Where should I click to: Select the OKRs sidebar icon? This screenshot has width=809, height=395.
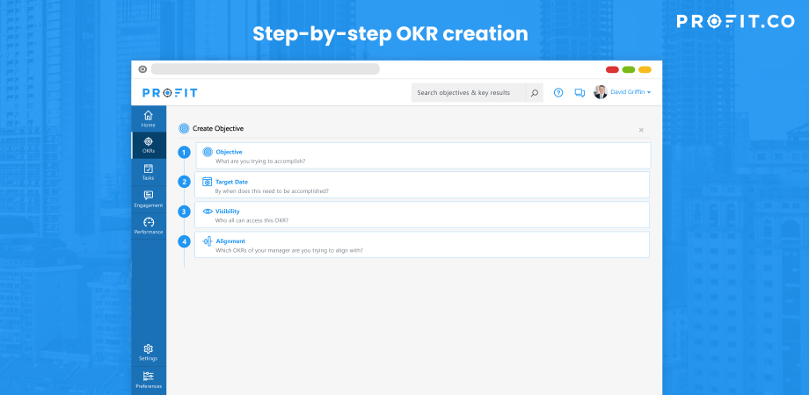click(x=148, y=141)
